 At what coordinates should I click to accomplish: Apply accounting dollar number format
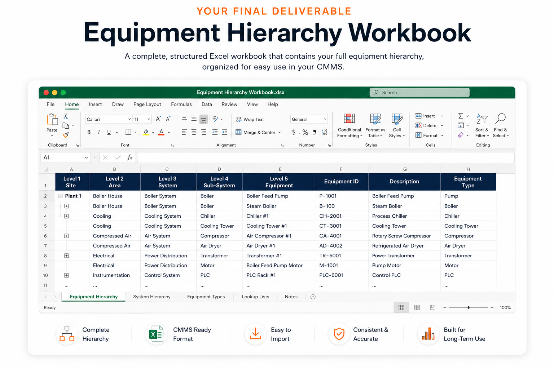(294, 132)
